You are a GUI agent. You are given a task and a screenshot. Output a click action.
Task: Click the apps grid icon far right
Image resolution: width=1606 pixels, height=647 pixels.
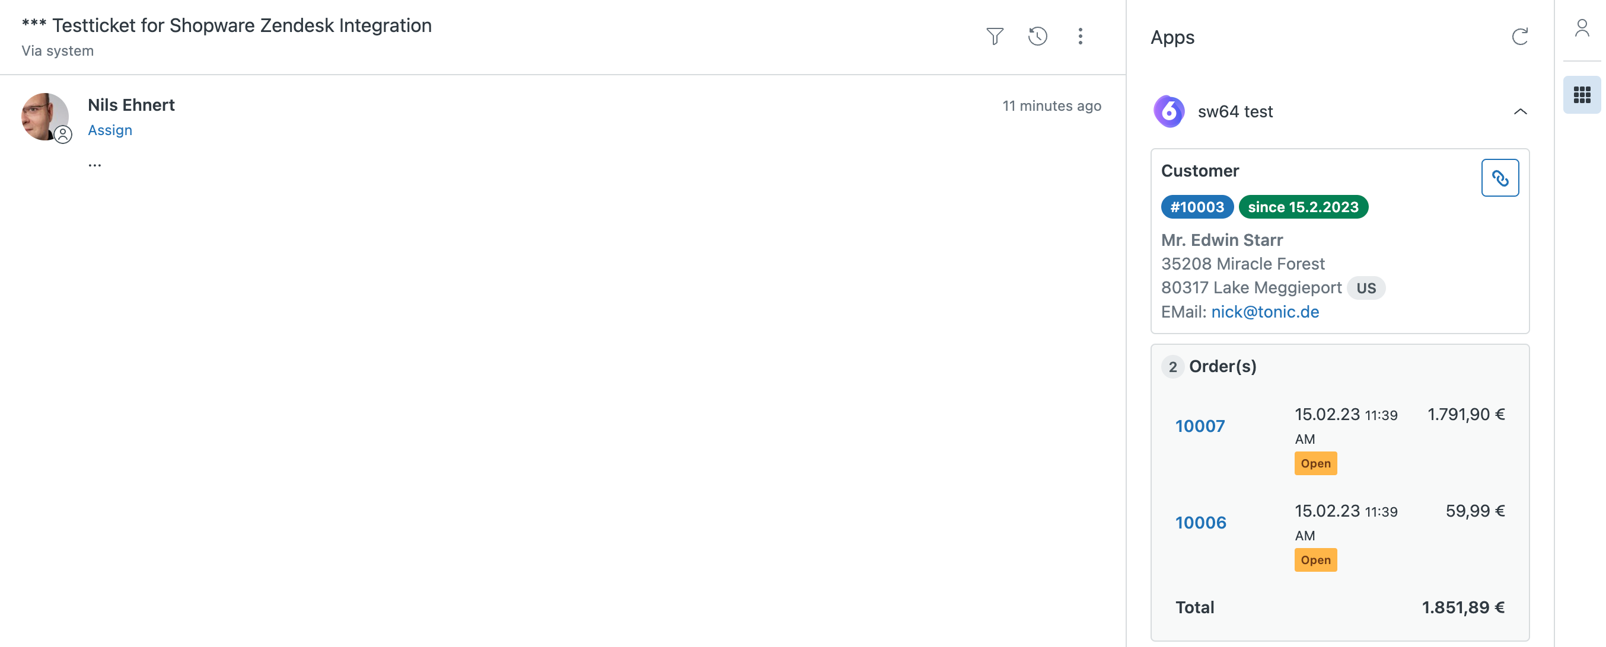[x=1582, y=92]
